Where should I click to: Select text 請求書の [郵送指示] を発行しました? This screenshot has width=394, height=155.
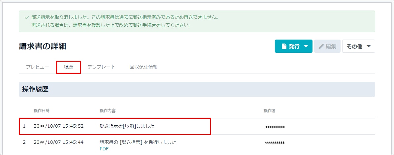[x=138, y=142]
